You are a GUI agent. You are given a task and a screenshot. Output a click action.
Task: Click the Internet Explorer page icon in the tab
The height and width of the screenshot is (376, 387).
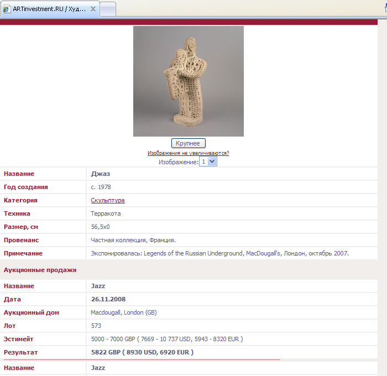[x=7, y=9]
